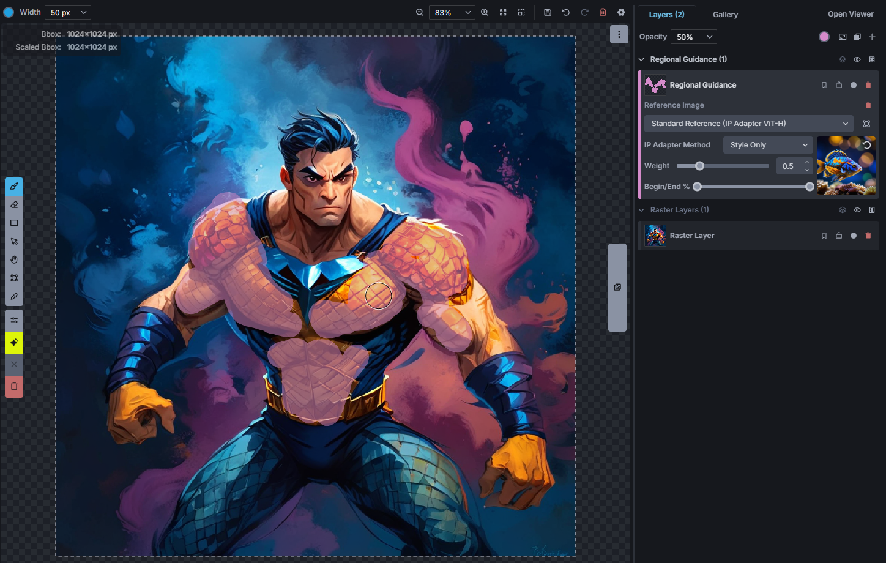The height and width of the screenshot is (563, 886).
Task: Collapse the Regional Guidance (1) group
Action: [641, 59]
